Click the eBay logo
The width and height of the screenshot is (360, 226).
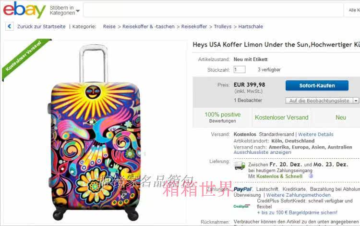click(x=24, y=10)
